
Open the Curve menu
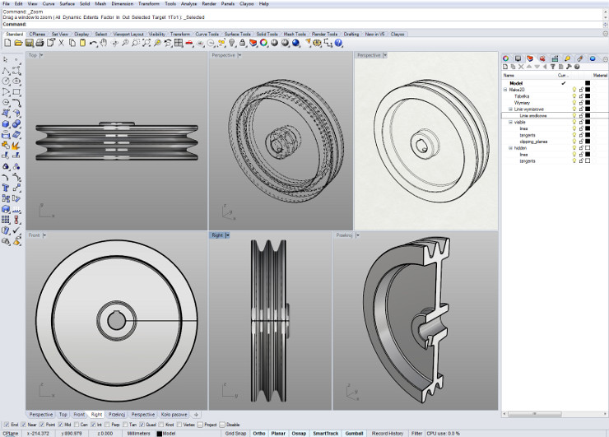pos(49,4)
